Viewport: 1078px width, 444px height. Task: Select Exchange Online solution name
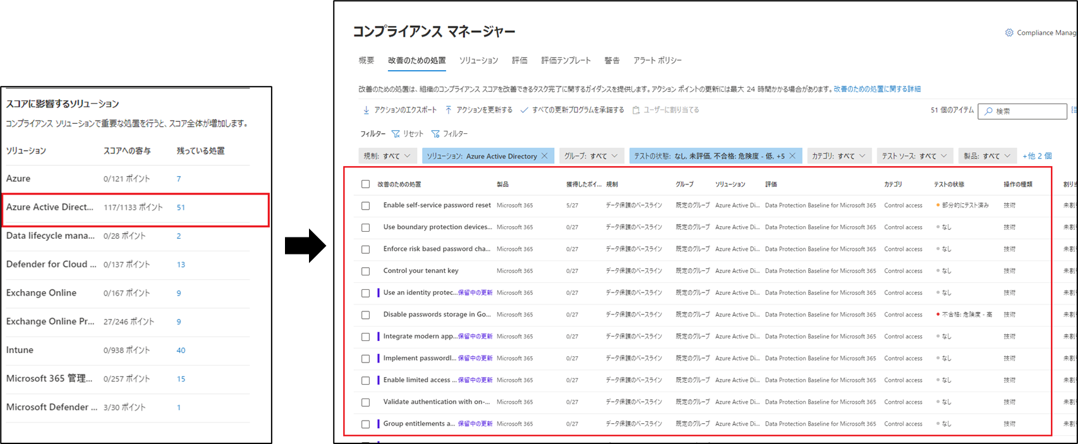(41, 293)
